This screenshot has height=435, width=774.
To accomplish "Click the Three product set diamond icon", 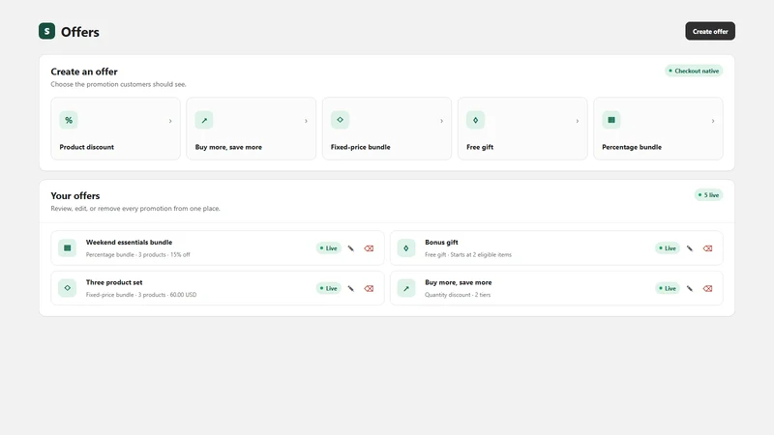I will coord(67,288).
